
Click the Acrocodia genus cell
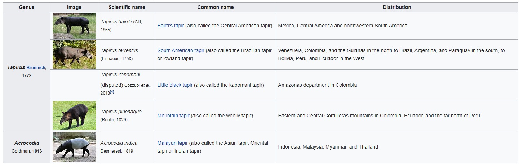(27, 147)
